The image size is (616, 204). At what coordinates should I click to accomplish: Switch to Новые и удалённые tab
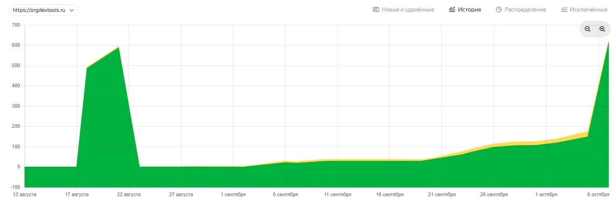(x=403, y=9)
